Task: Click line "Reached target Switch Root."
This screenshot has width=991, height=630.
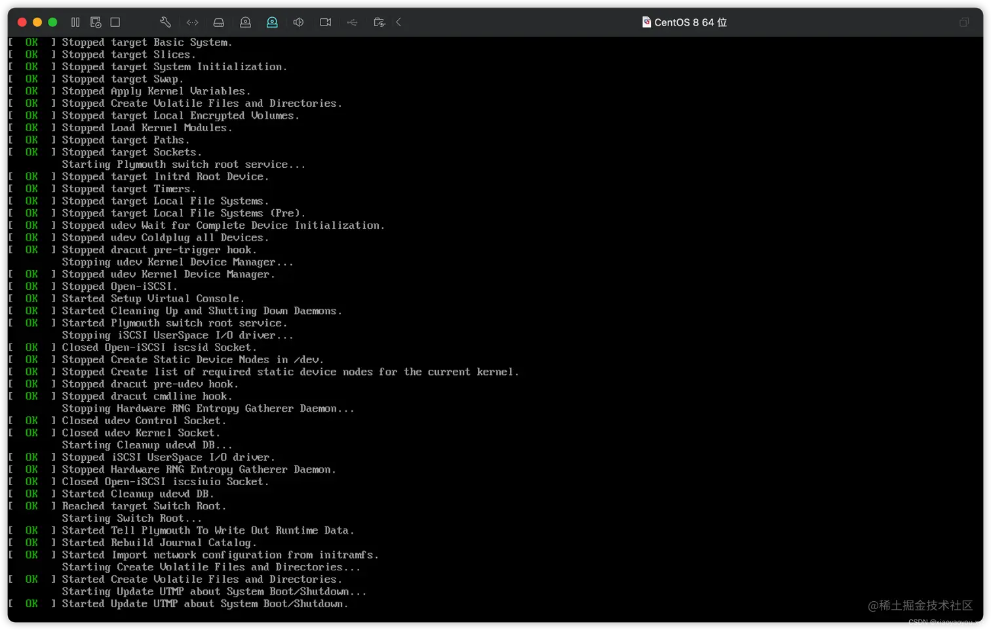Action: coord(144,506)
